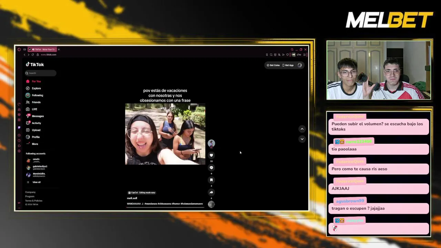Open the Activity notifications
Image resolution: width=441 pixels, height=248 pixels.
click(33, 123)
